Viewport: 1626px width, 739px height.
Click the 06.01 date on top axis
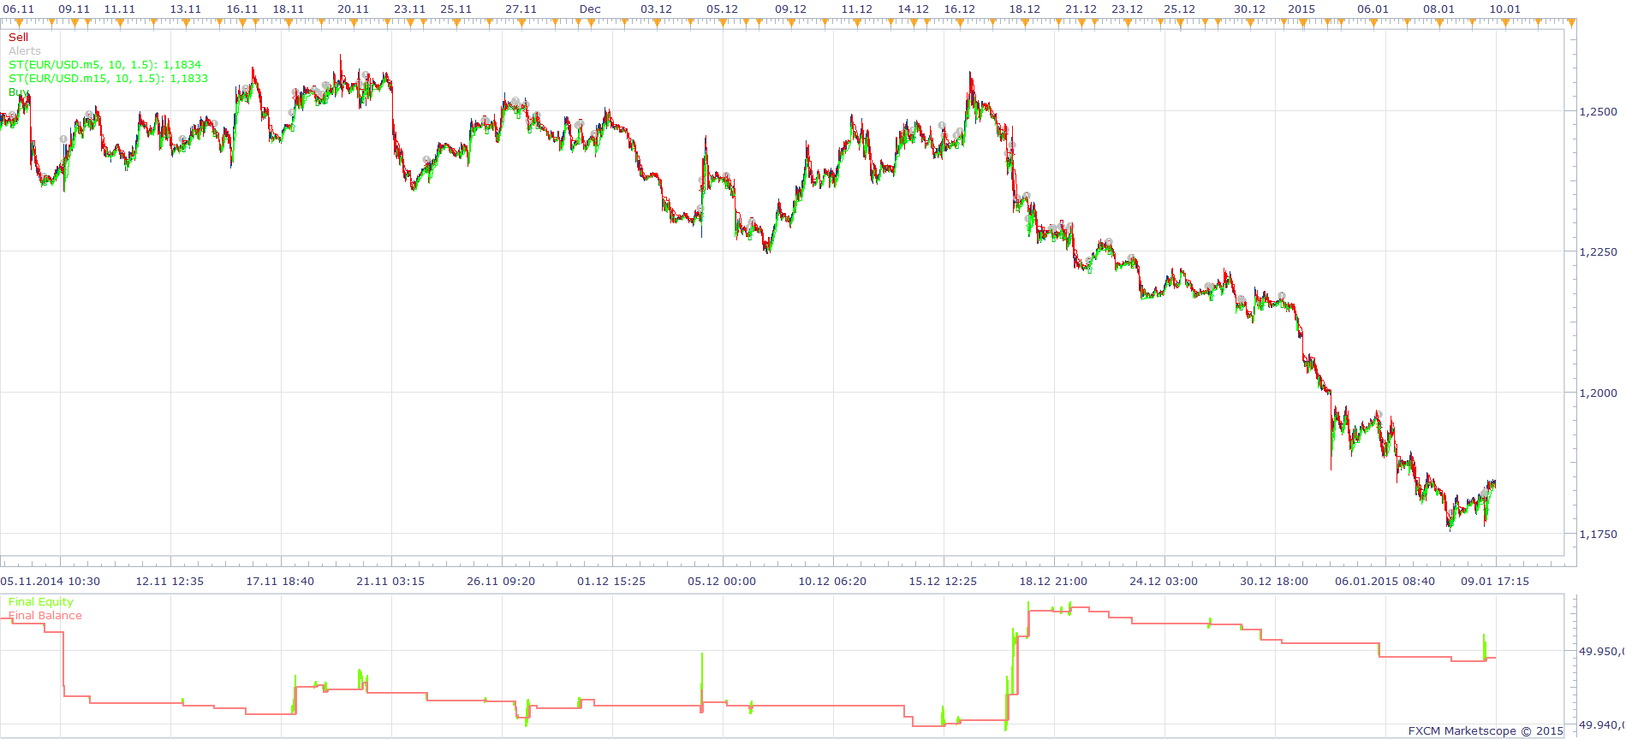pos(1373,9)
